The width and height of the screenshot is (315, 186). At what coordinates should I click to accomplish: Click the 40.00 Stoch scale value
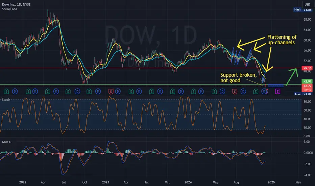[307, 119]
